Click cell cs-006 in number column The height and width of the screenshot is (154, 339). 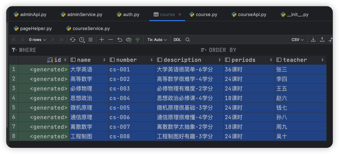click(132, 117)
